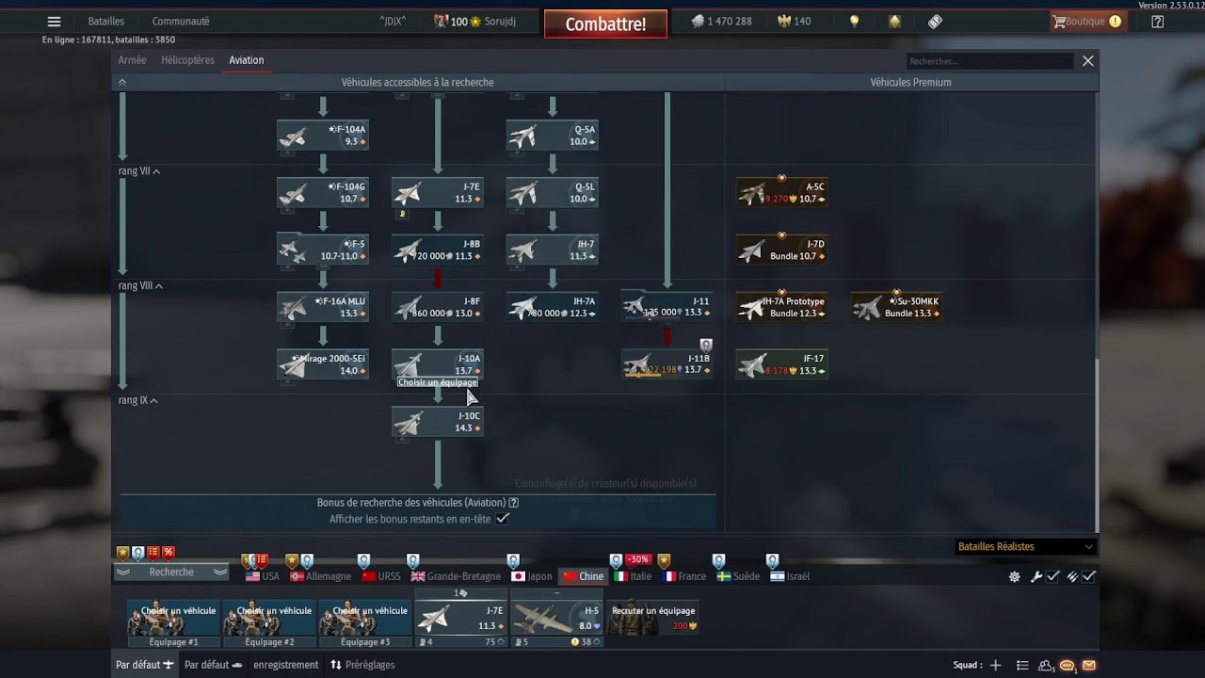The width and height of the screenshot is (1205, 678).
Task: Add a squad member with plus icon
Action: [995, 665]
